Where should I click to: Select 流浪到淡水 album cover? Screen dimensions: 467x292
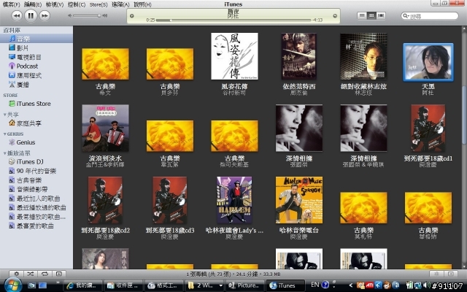(x=105, y=128)
